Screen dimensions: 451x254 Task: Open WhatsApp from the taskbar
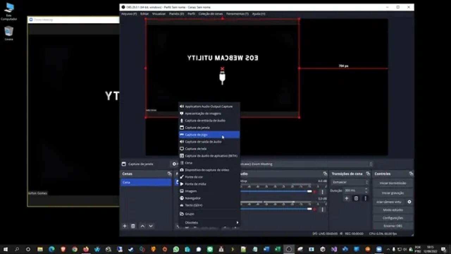coord(176,249)
